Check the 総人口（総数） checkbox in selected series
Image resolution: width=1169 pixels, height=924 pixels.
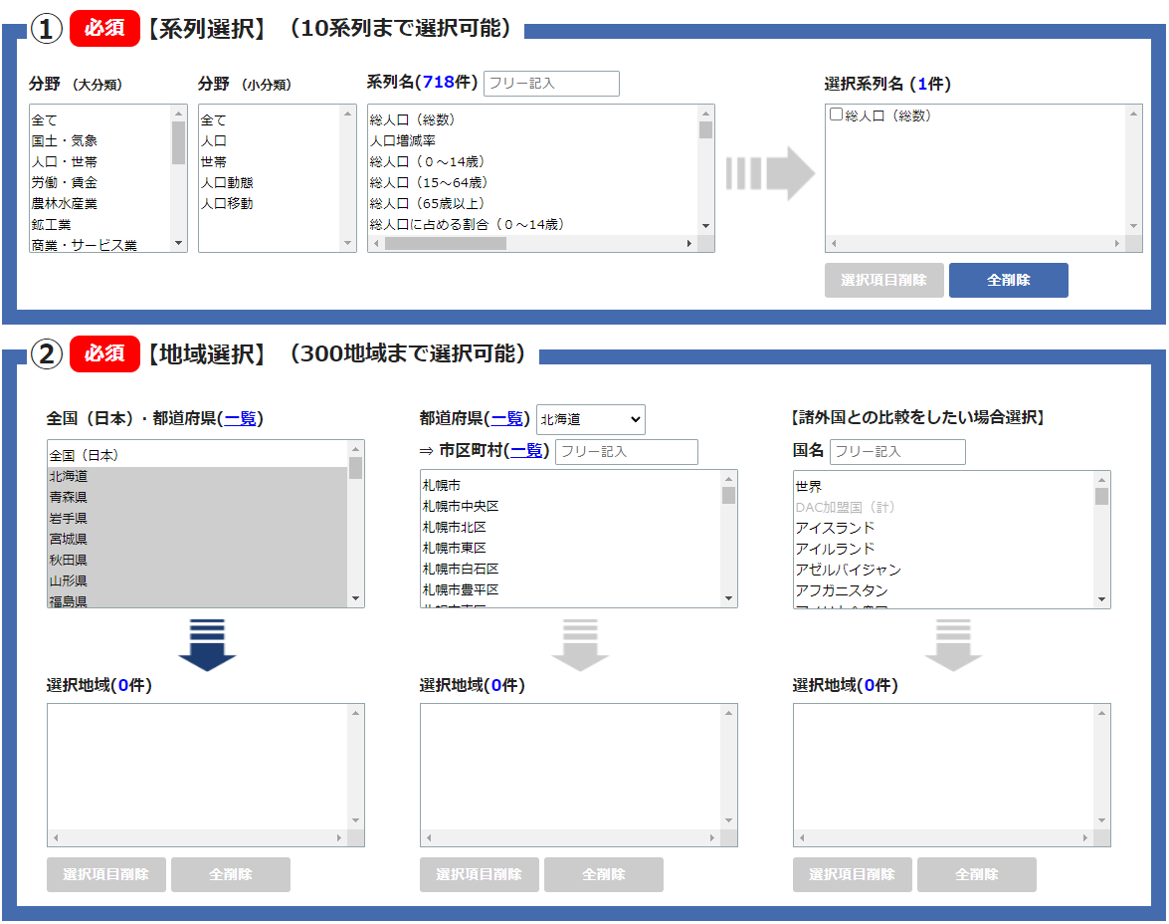[x=837, y=115]
